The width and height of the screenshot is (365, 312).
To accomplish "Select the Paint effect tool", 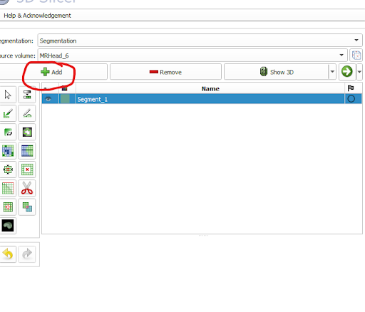I will 8,113.
